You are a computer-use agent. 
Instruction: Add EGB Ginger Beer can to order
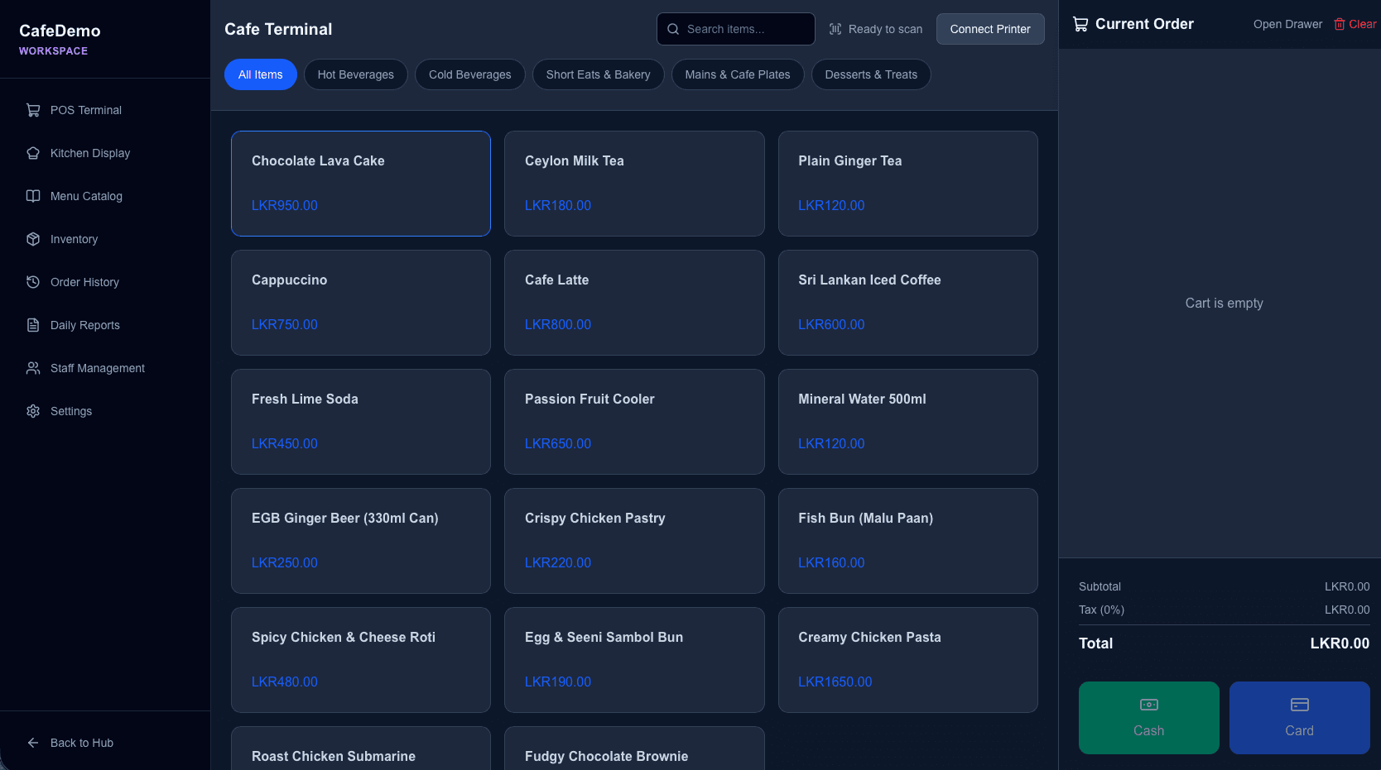tap(361, 541)
